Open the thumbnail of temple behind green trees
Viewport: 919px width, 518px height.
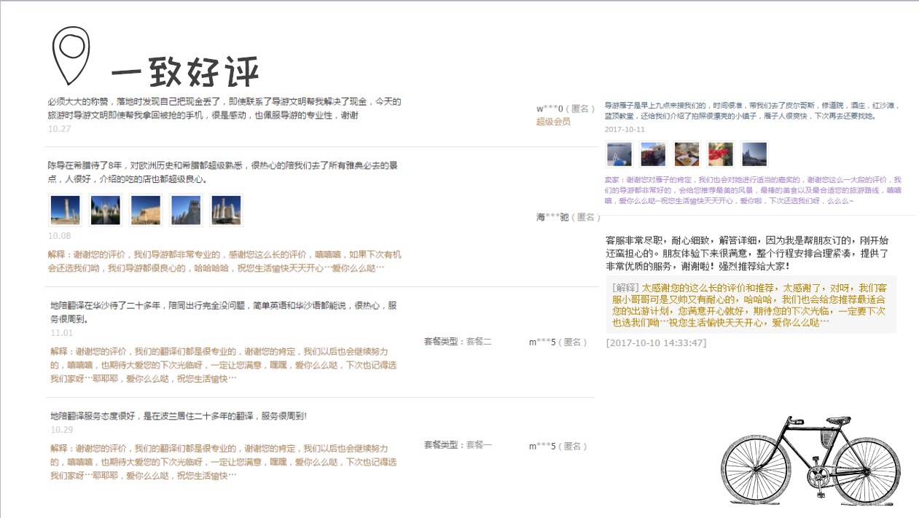(x=105, y=210)
